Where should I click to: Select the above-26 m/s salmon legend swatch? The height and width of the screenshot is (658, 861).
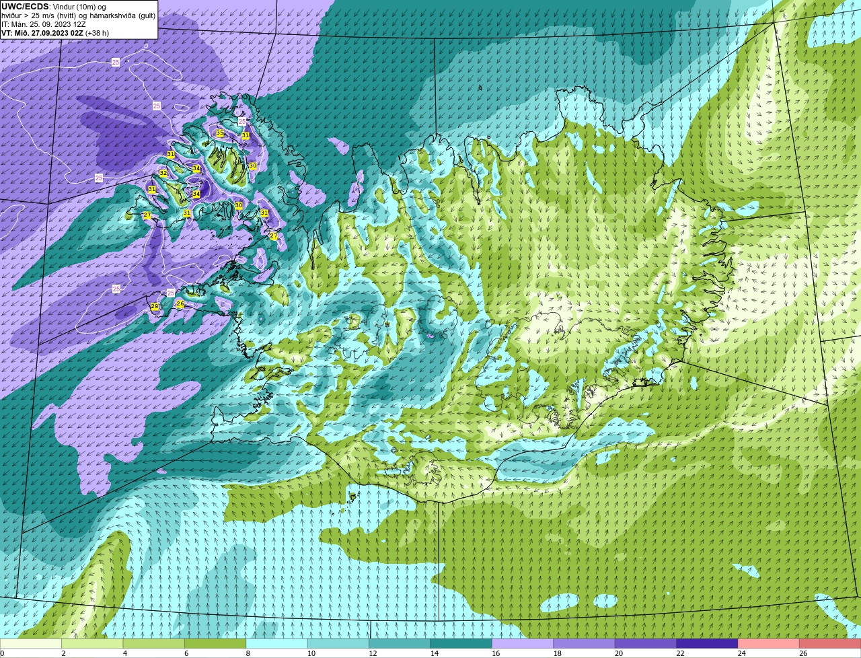point(830,643)
